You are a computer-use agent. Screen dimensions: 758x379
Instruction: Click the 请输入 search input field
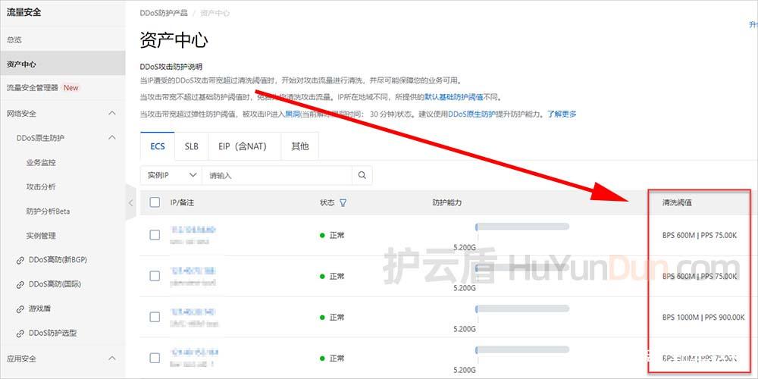pyautogui.click(x=277, y=176)
